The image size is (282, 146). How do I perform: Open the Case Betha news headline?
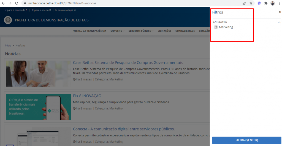click(x=128, y=63)
